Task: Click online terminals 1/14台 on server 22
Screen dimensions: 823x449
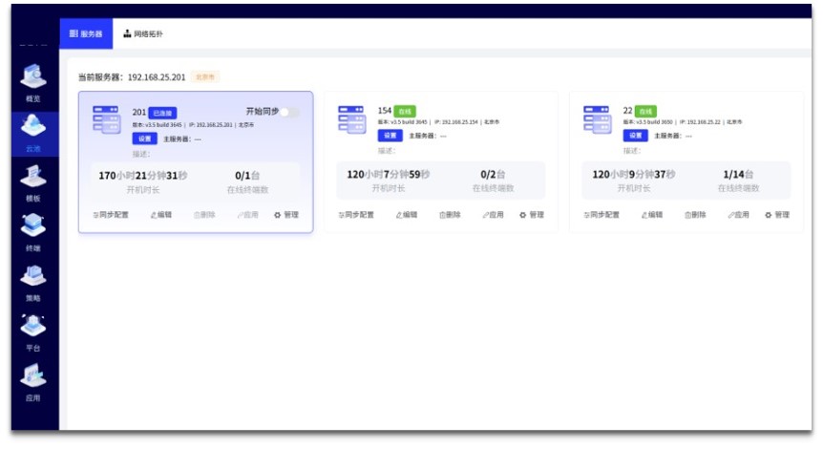Action: [x=738, y=175]
